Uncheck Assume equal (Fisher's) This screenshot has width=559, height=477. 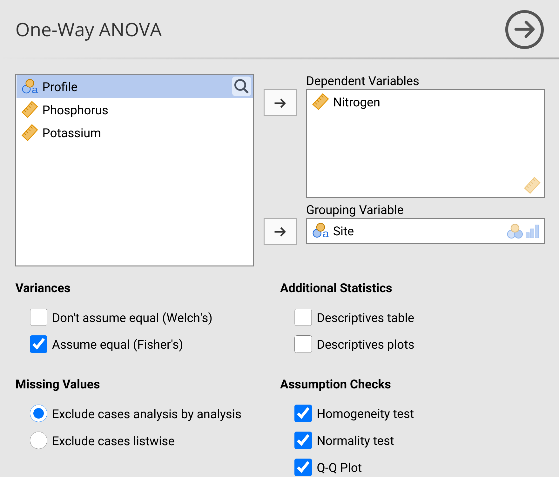click(x=39, y=344)
